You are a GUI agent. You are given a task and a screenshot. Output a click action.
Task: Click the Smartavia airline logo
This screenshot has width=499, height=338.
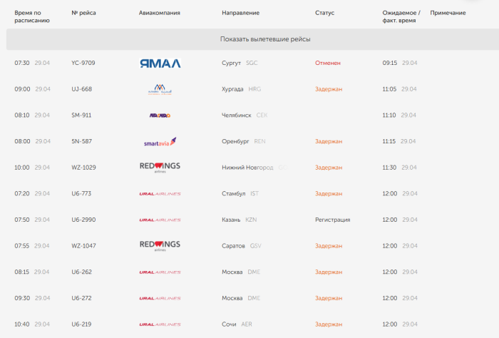pos(160,141)
